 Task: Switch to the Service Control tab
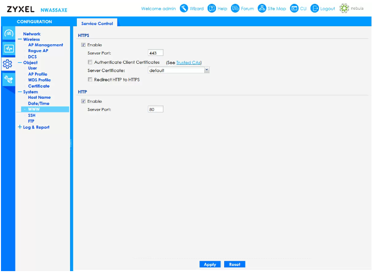(x=97, y=23)
